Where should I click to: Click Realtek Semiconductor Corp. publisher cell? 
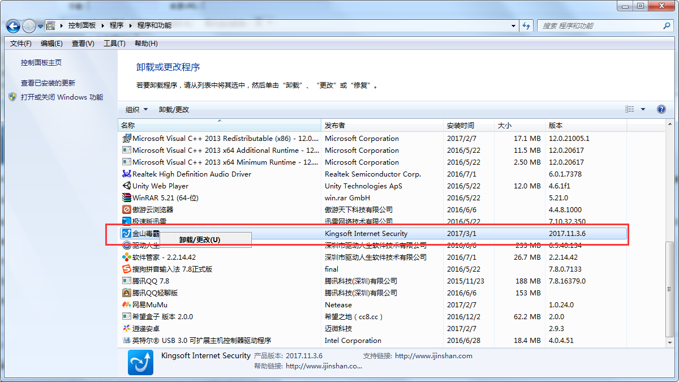[373, 174]
